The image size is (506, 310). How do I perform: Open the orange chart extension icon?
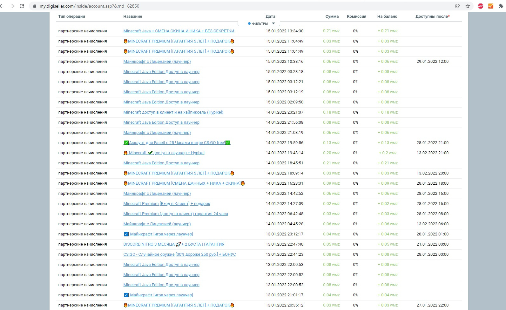pos(491,6)
